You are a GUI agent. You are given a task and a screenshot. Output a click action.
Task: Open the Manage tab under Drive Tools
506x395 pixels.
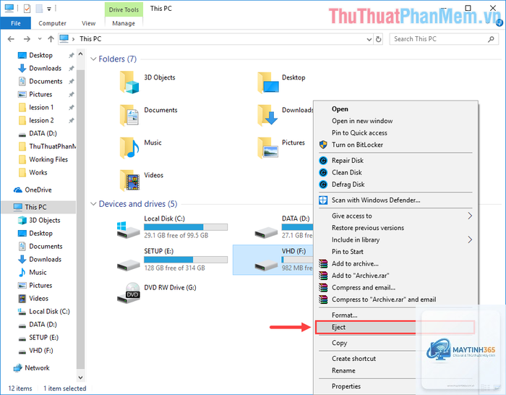click(124, 23)
